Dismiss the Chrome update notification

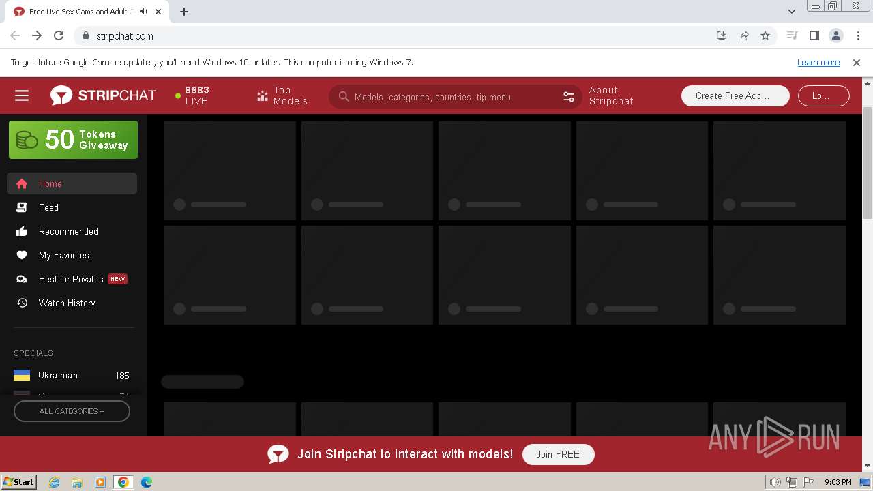(x=857, y=62)
